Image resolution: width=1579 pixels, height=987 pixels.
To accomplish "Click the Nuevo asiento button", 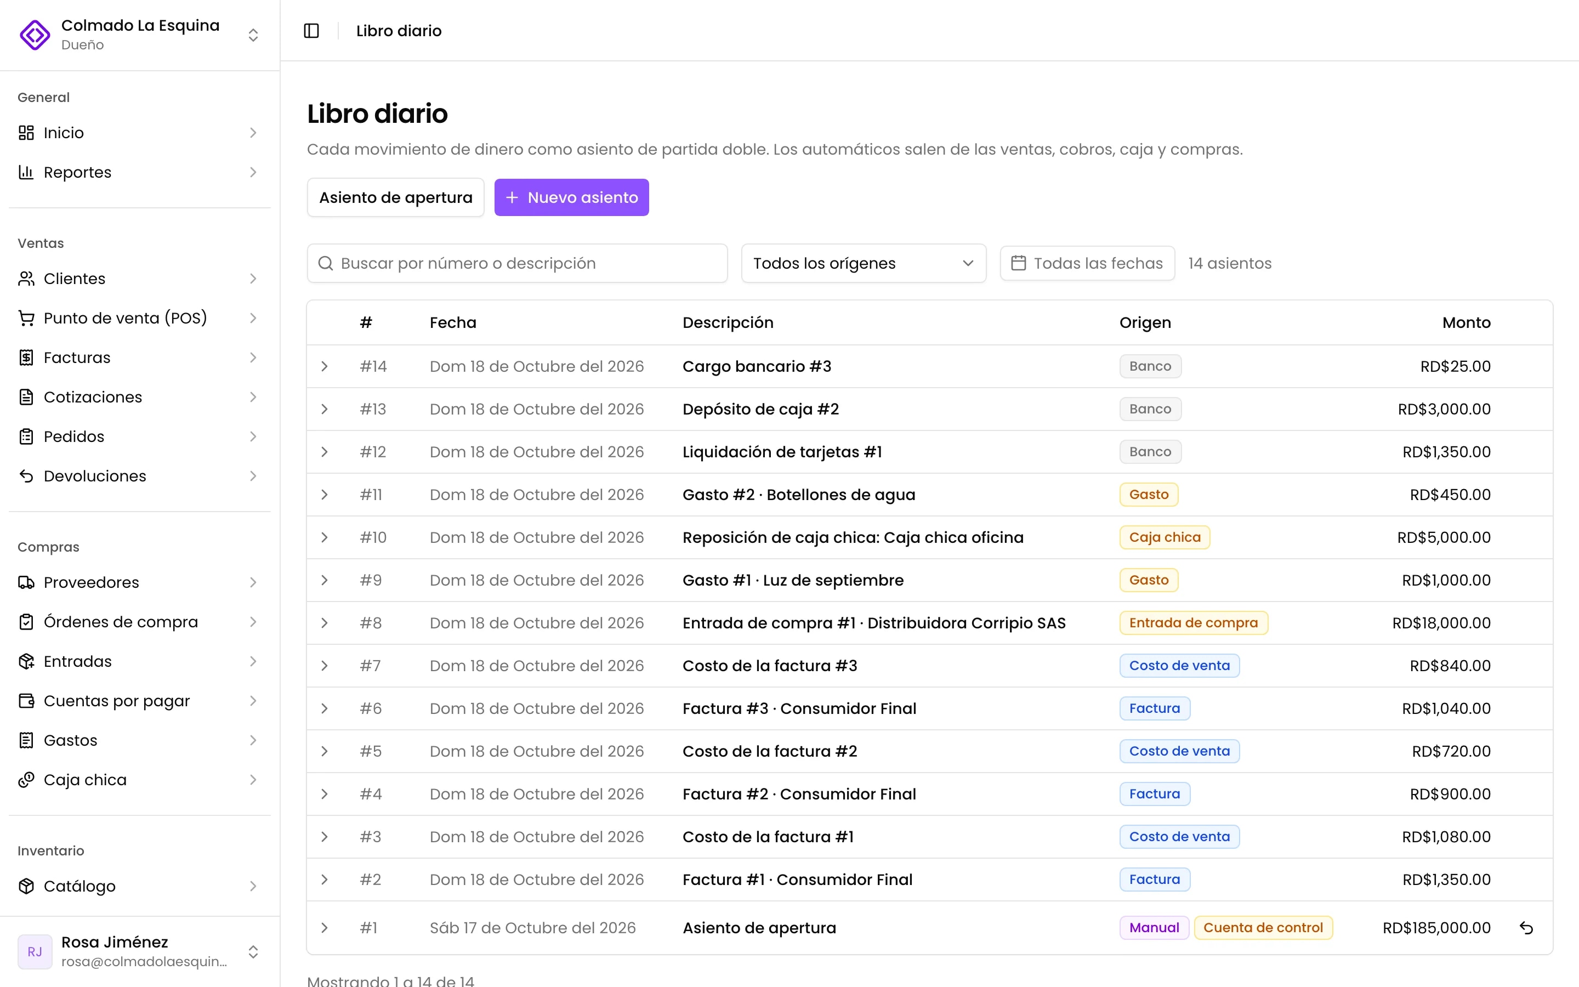I will tap(572, 197).
